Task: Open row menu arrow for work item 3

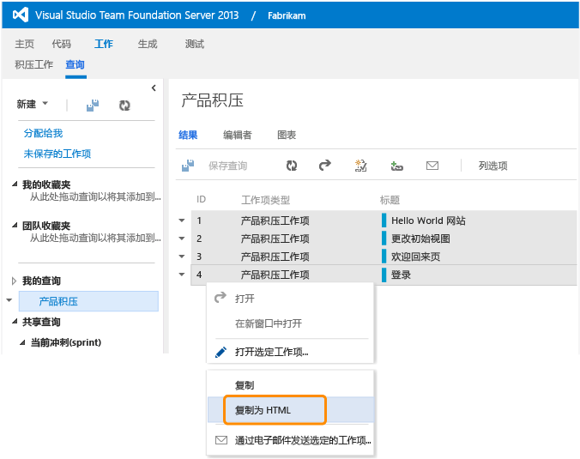Action: click(x=182, y=256)
